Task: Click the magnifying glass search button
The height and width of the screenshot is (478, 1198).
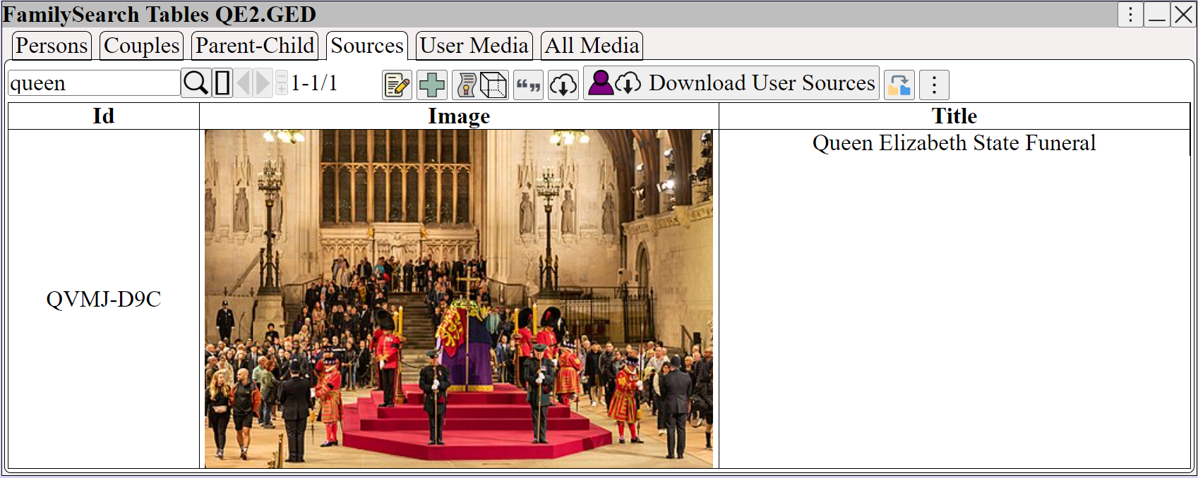Action: (x=196, y=83)
